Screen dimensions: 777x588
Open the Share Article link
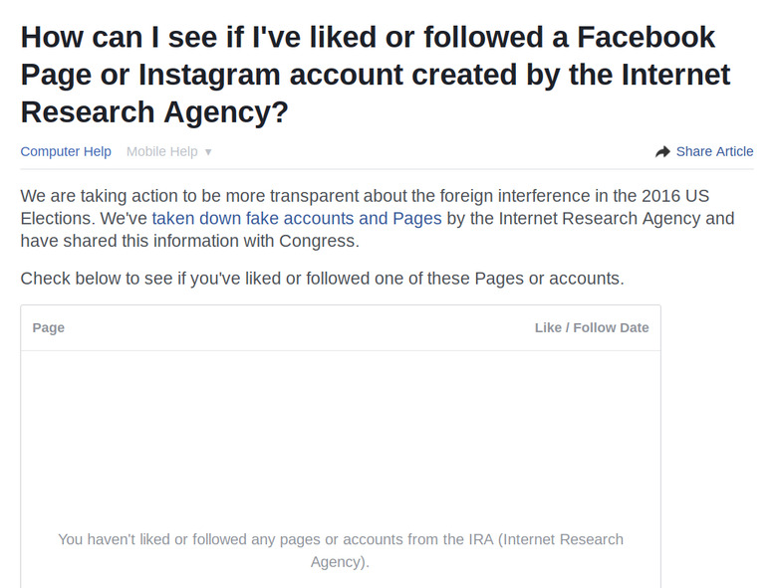tap(714, 151)
